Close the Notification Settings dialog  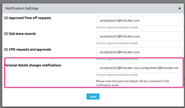[x=179, y=8]
